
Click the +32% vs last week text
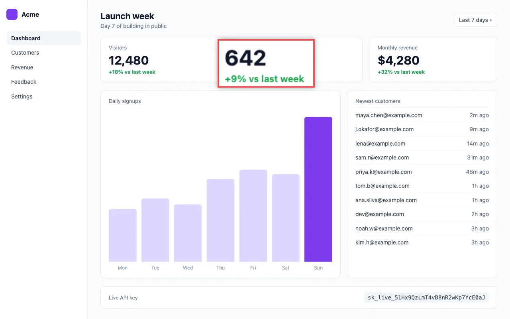point(401,72)
